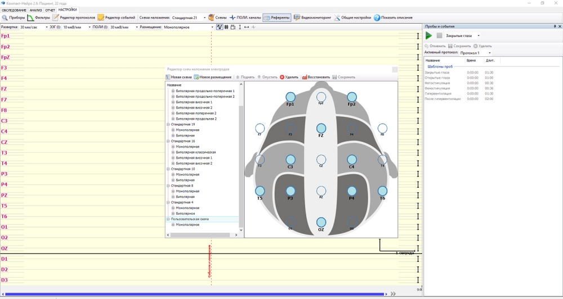This screenshot has height=299, width=563.
Task: Collapse the Стандартная 19 tree group
Action: pos(168,124)
